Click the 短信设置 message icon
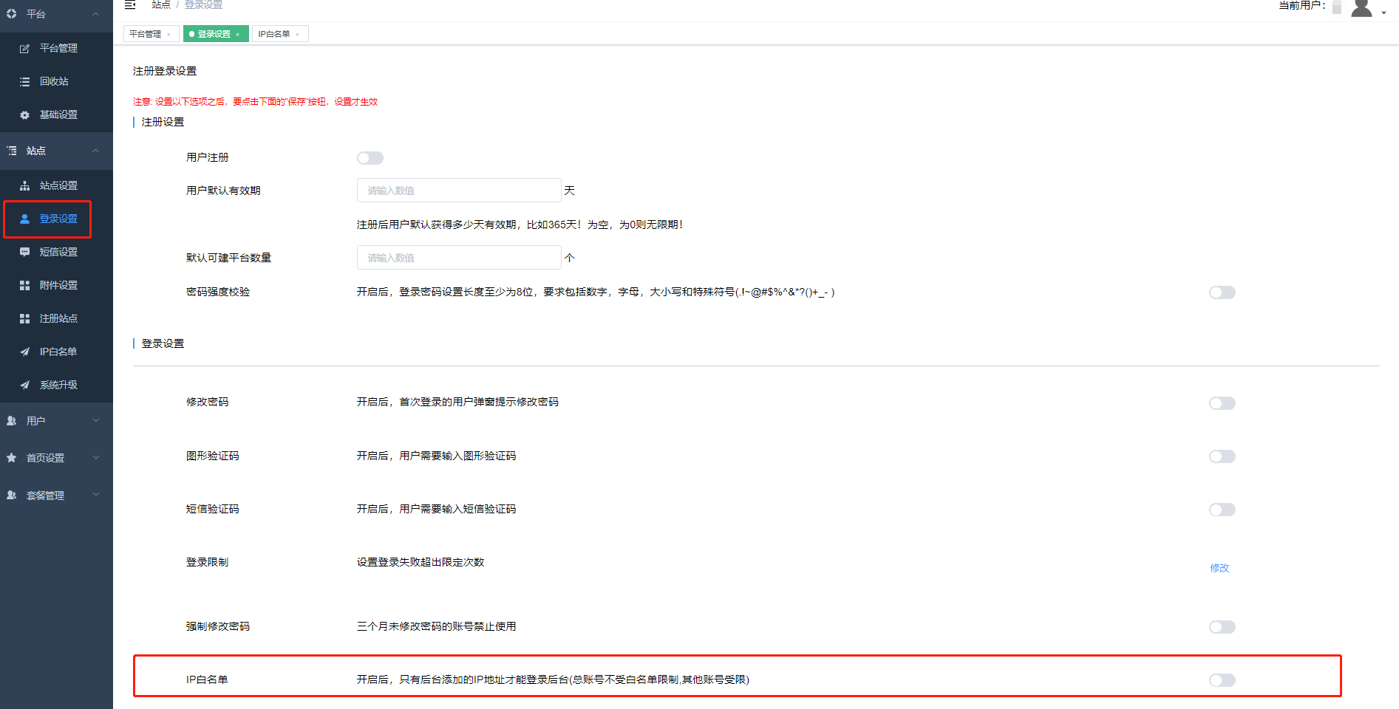Image resolution: width=1399 pixels, height=709 pixels. click(x=24, y=252)
